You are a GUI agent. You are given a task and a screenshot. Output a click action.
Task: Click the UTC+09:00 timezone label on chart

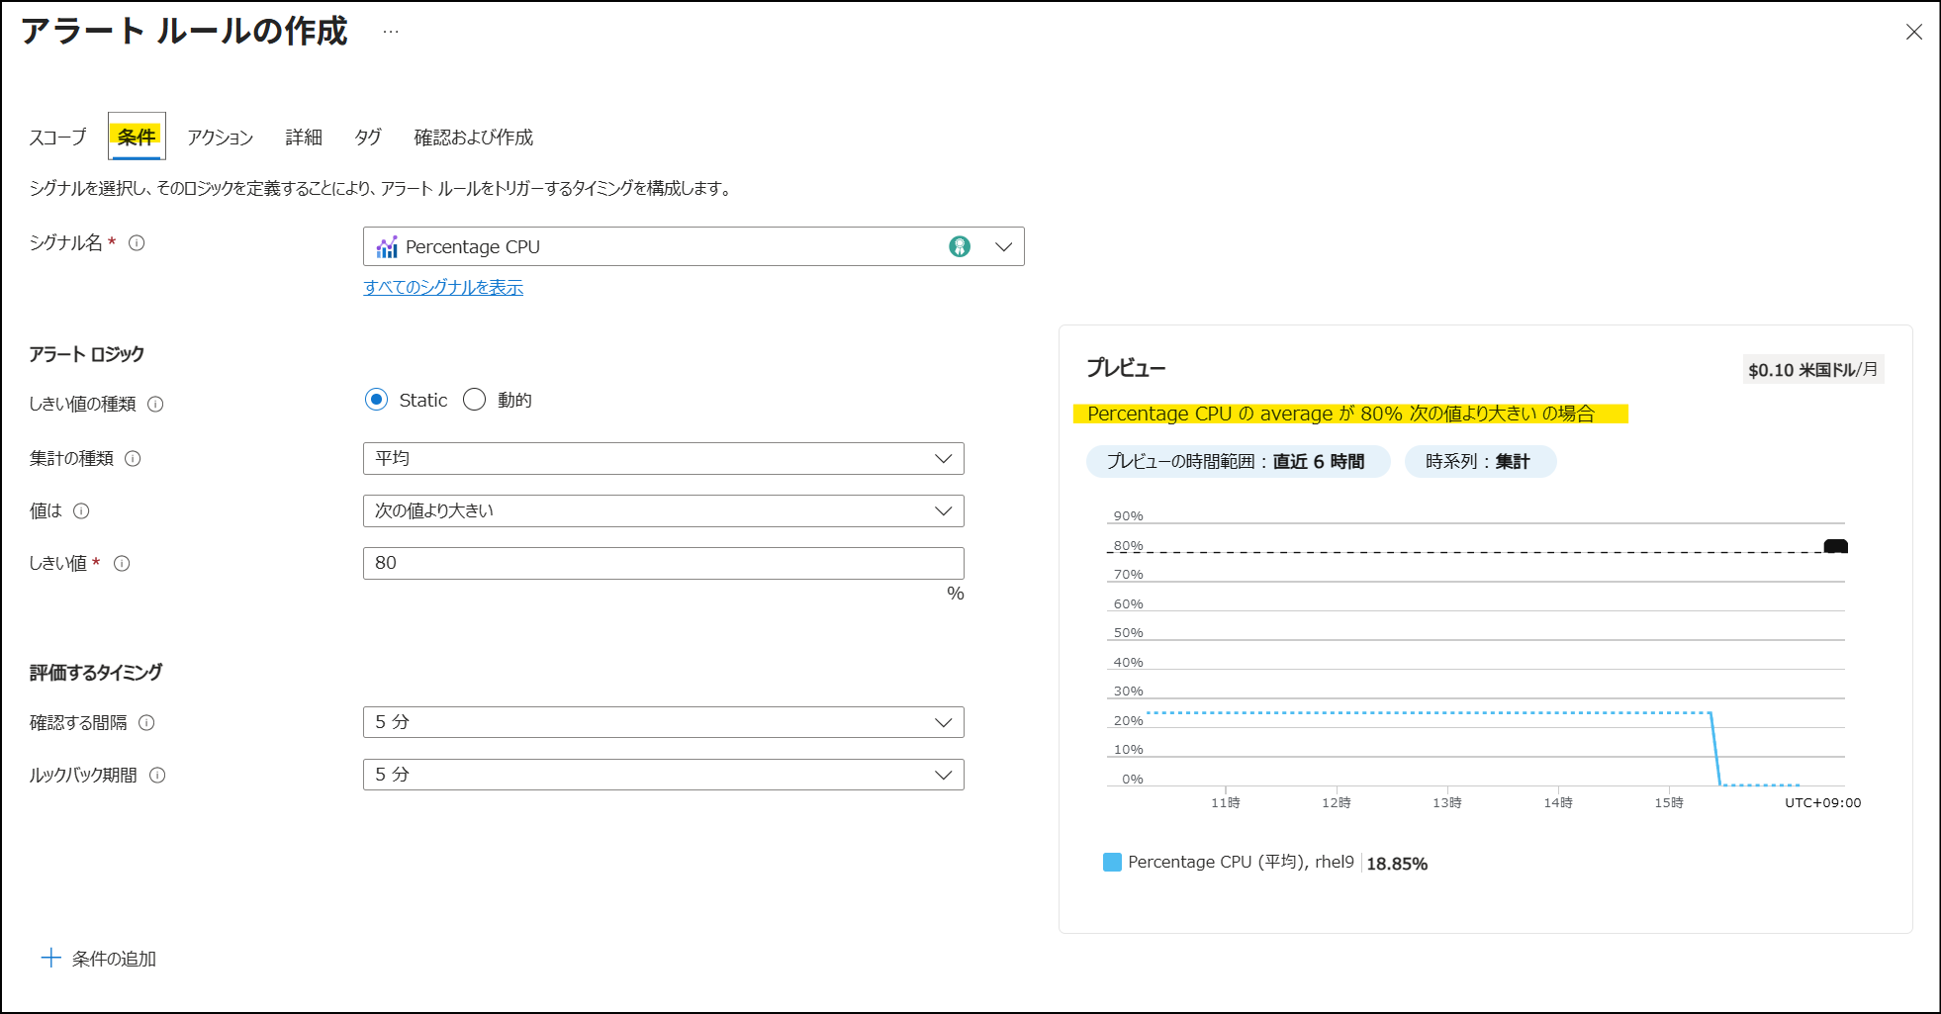point(1822,802)
